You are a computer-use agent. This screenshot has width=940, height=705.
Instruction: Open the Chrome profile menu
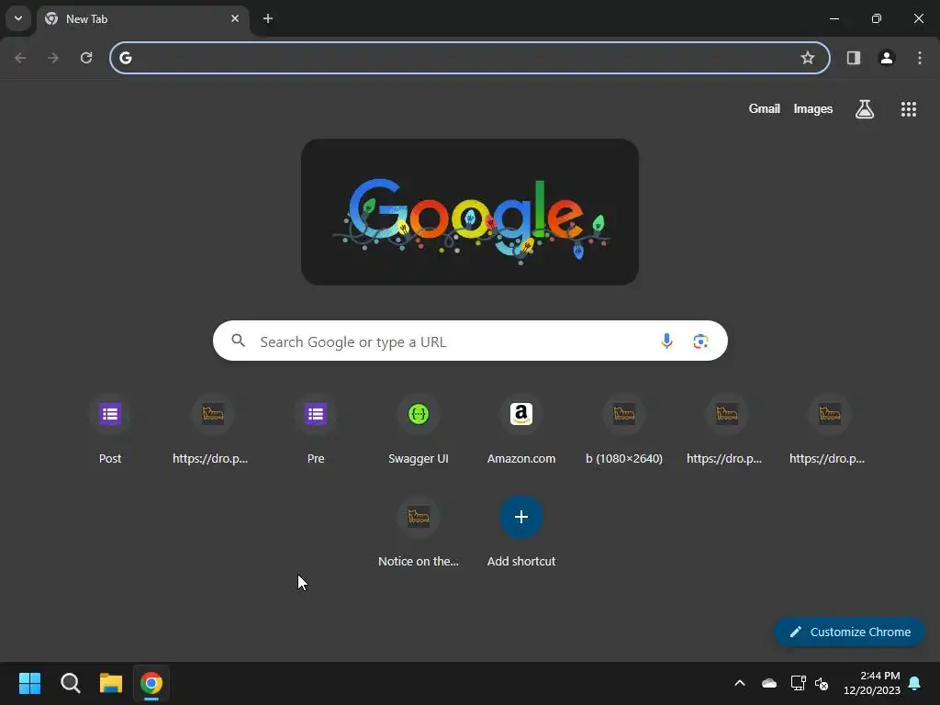point(887,58)
